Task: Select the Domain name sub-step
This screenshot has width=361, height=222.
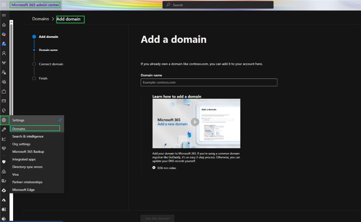Action: [48, 50]
